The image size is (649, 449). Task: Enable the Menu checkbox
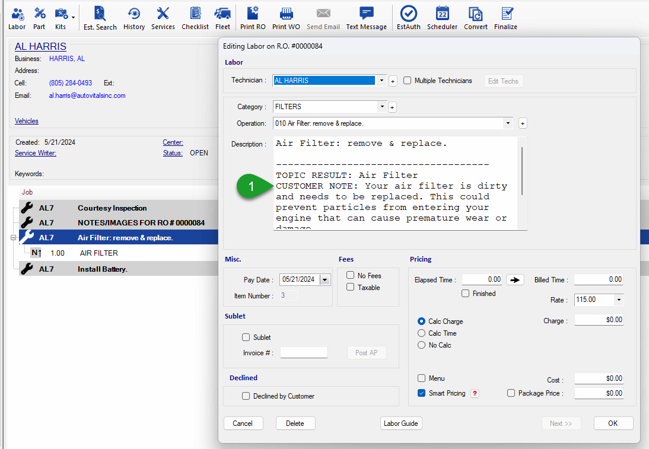(x=421, y=378)
